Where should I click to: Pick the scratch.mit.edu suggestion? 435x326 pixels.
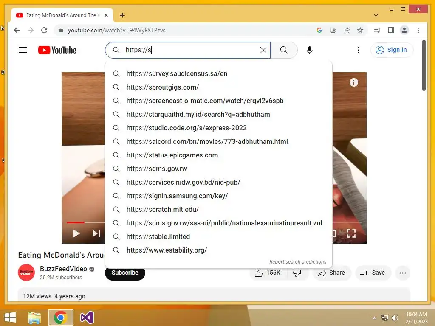[219, 210]
